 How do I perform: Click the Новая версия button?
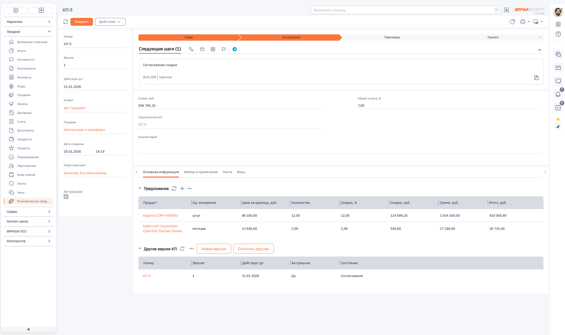pos(214,249)
